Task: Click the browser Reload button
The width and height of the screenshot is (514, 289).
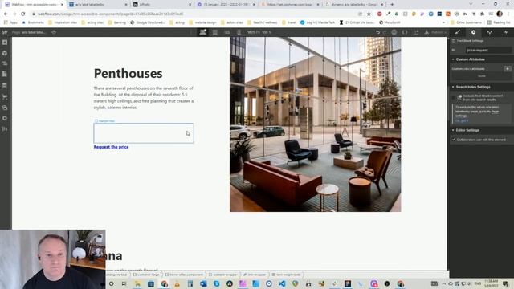Action: 23,14
